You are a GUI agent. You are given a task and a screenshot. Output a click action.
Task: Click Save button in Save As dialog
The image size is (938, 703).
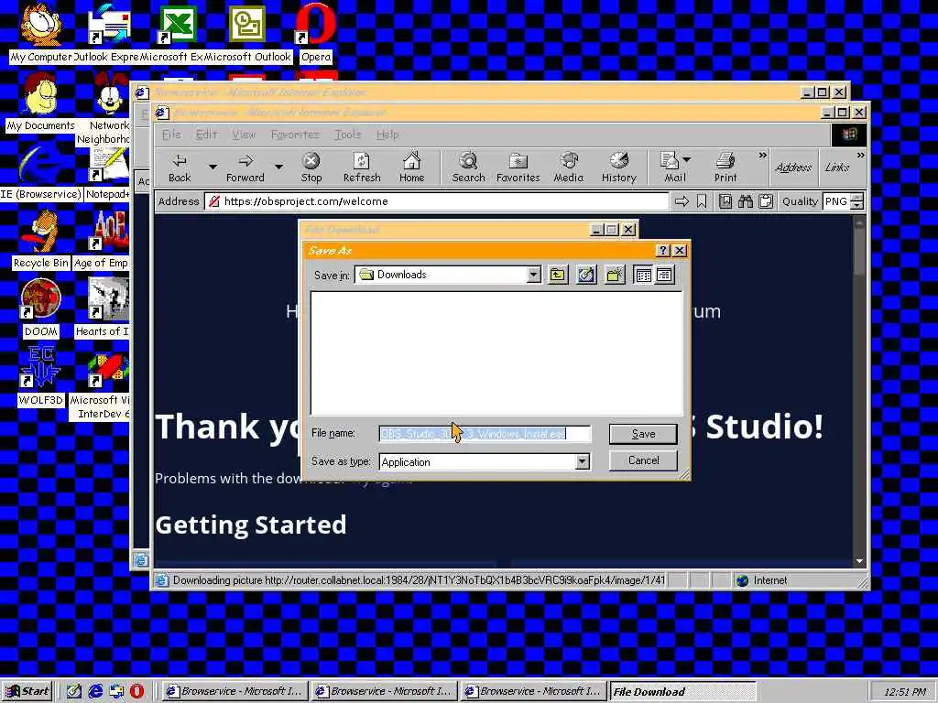click(643, 434)
